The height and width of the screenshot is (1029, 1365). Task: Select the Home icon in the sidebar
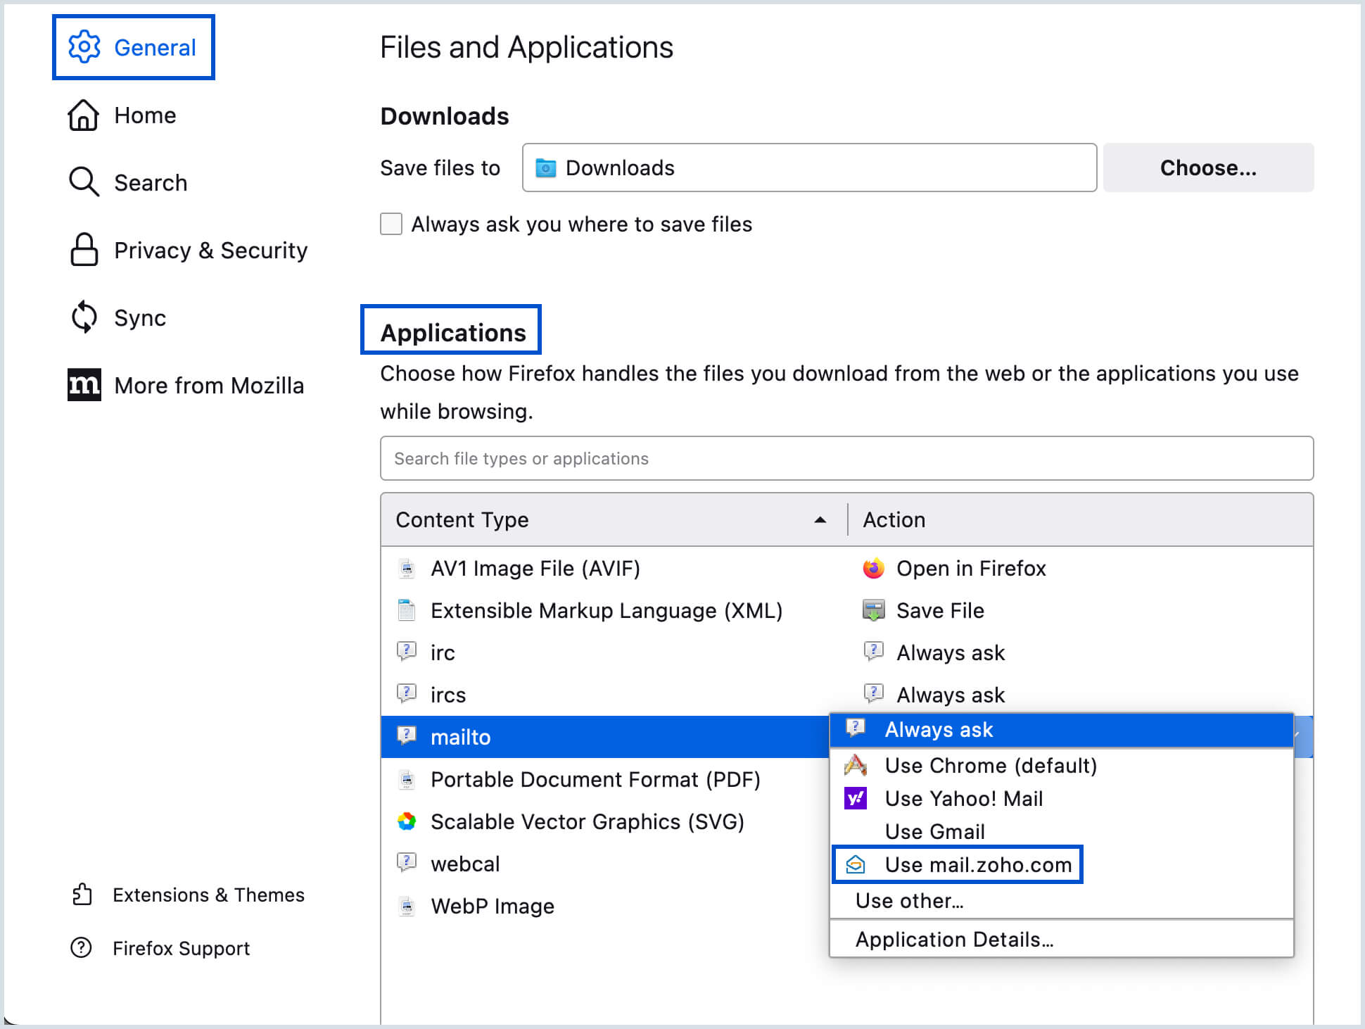point(84,115)
